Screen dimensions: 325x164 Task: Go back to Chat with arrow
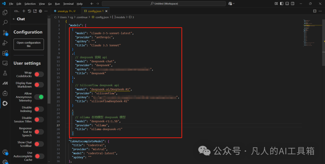[x=14, y=19]
